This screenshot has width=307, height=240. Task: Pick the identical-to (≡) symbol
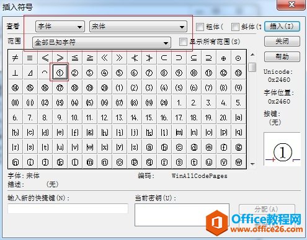pos(30,58)
